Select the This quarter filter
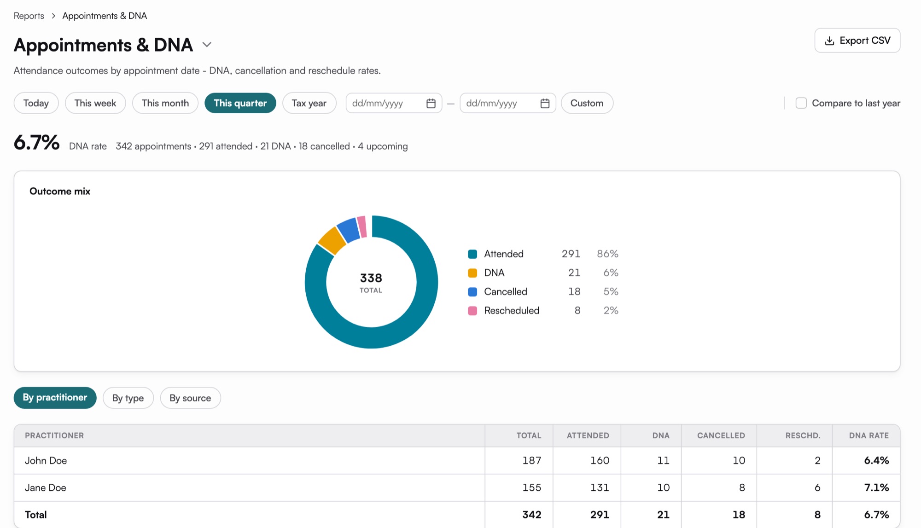Screen dimensions: 921x528 click(x=240, y=103)
